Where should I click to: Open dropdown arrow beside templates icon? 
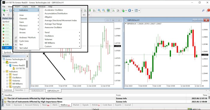point(139,10)
